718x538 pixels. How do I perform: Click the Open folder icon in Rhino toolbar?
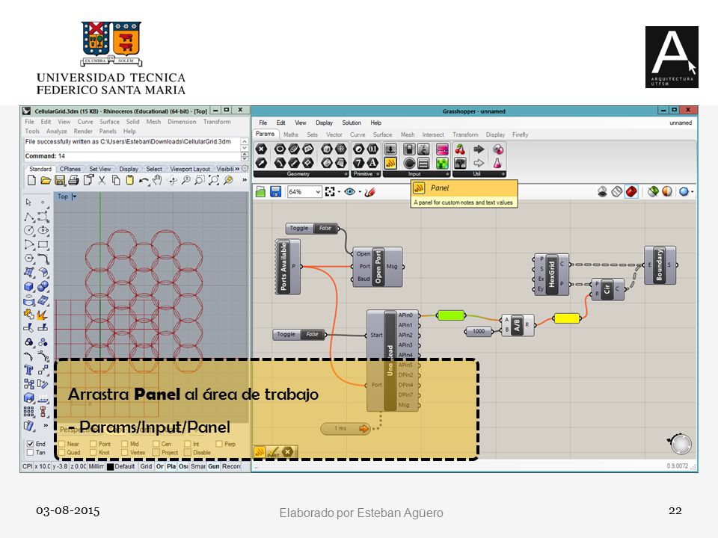46,180
